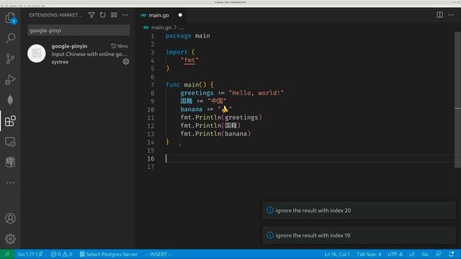The height and width of the screenshot is (259, 461).
Task: Click notification 'ignore the result with index 19'
Action: [359, 235]
